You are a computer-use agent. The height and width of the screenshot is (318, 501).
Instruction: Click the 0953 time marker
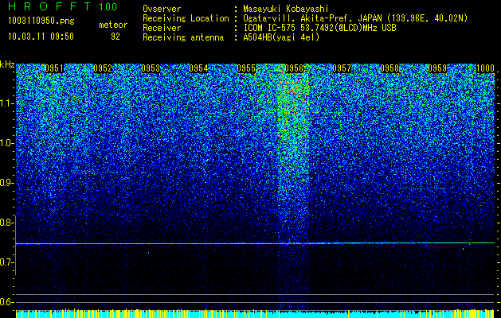click(151, 68)
